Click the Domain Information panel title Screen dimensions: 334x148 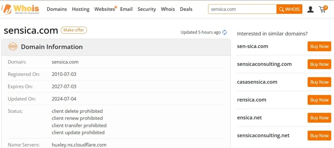pos(52,47)
